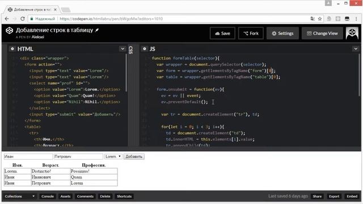Click the JS editor vertical scrollbar
Viewport: 363px width, 204px height.
(359, 75)
